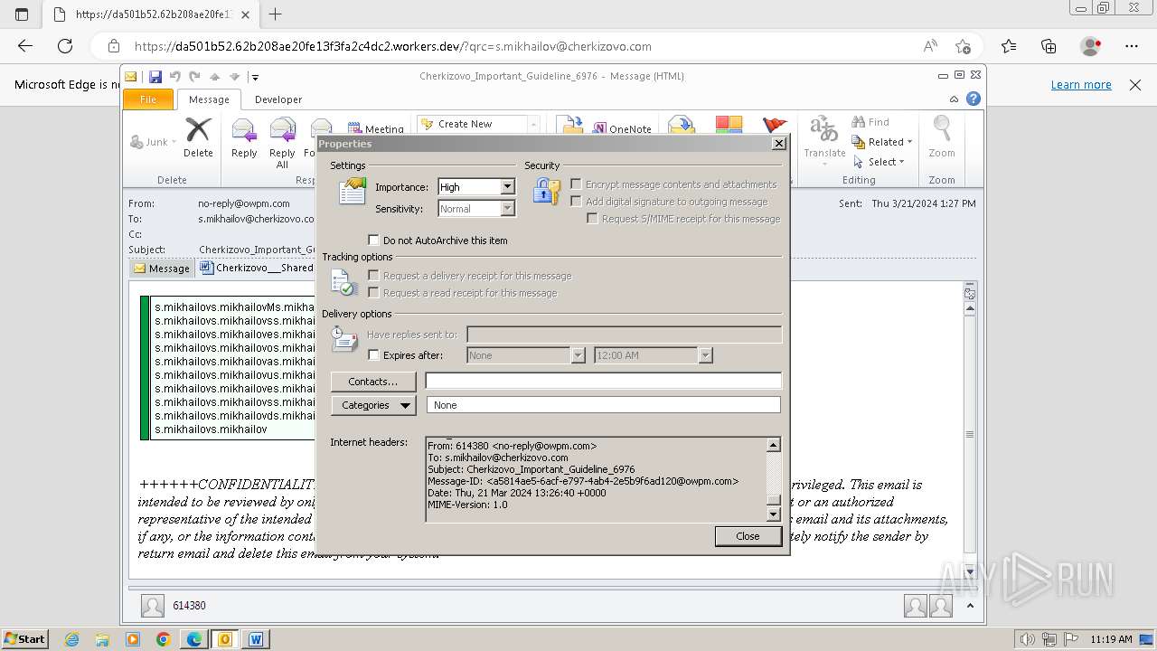
Task: Toggle Request a delivery receipt checkbox
Action: coord(373,276)
